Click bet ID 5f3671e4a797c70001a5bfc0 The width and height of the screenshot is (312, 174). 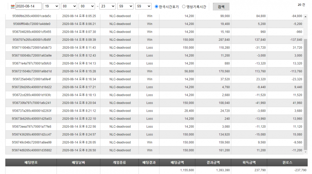coord(32,63)
